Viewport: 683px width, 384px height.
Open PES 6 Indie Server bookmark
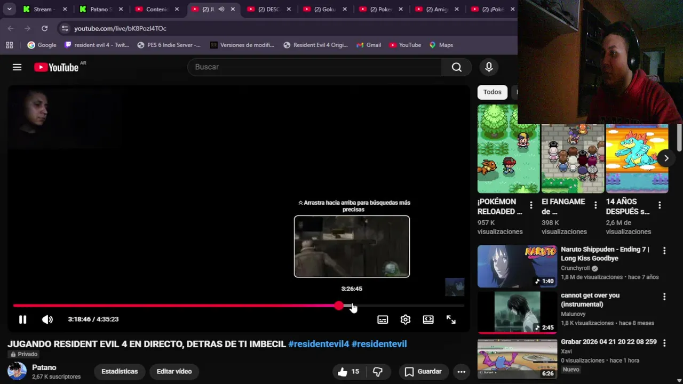169,45
